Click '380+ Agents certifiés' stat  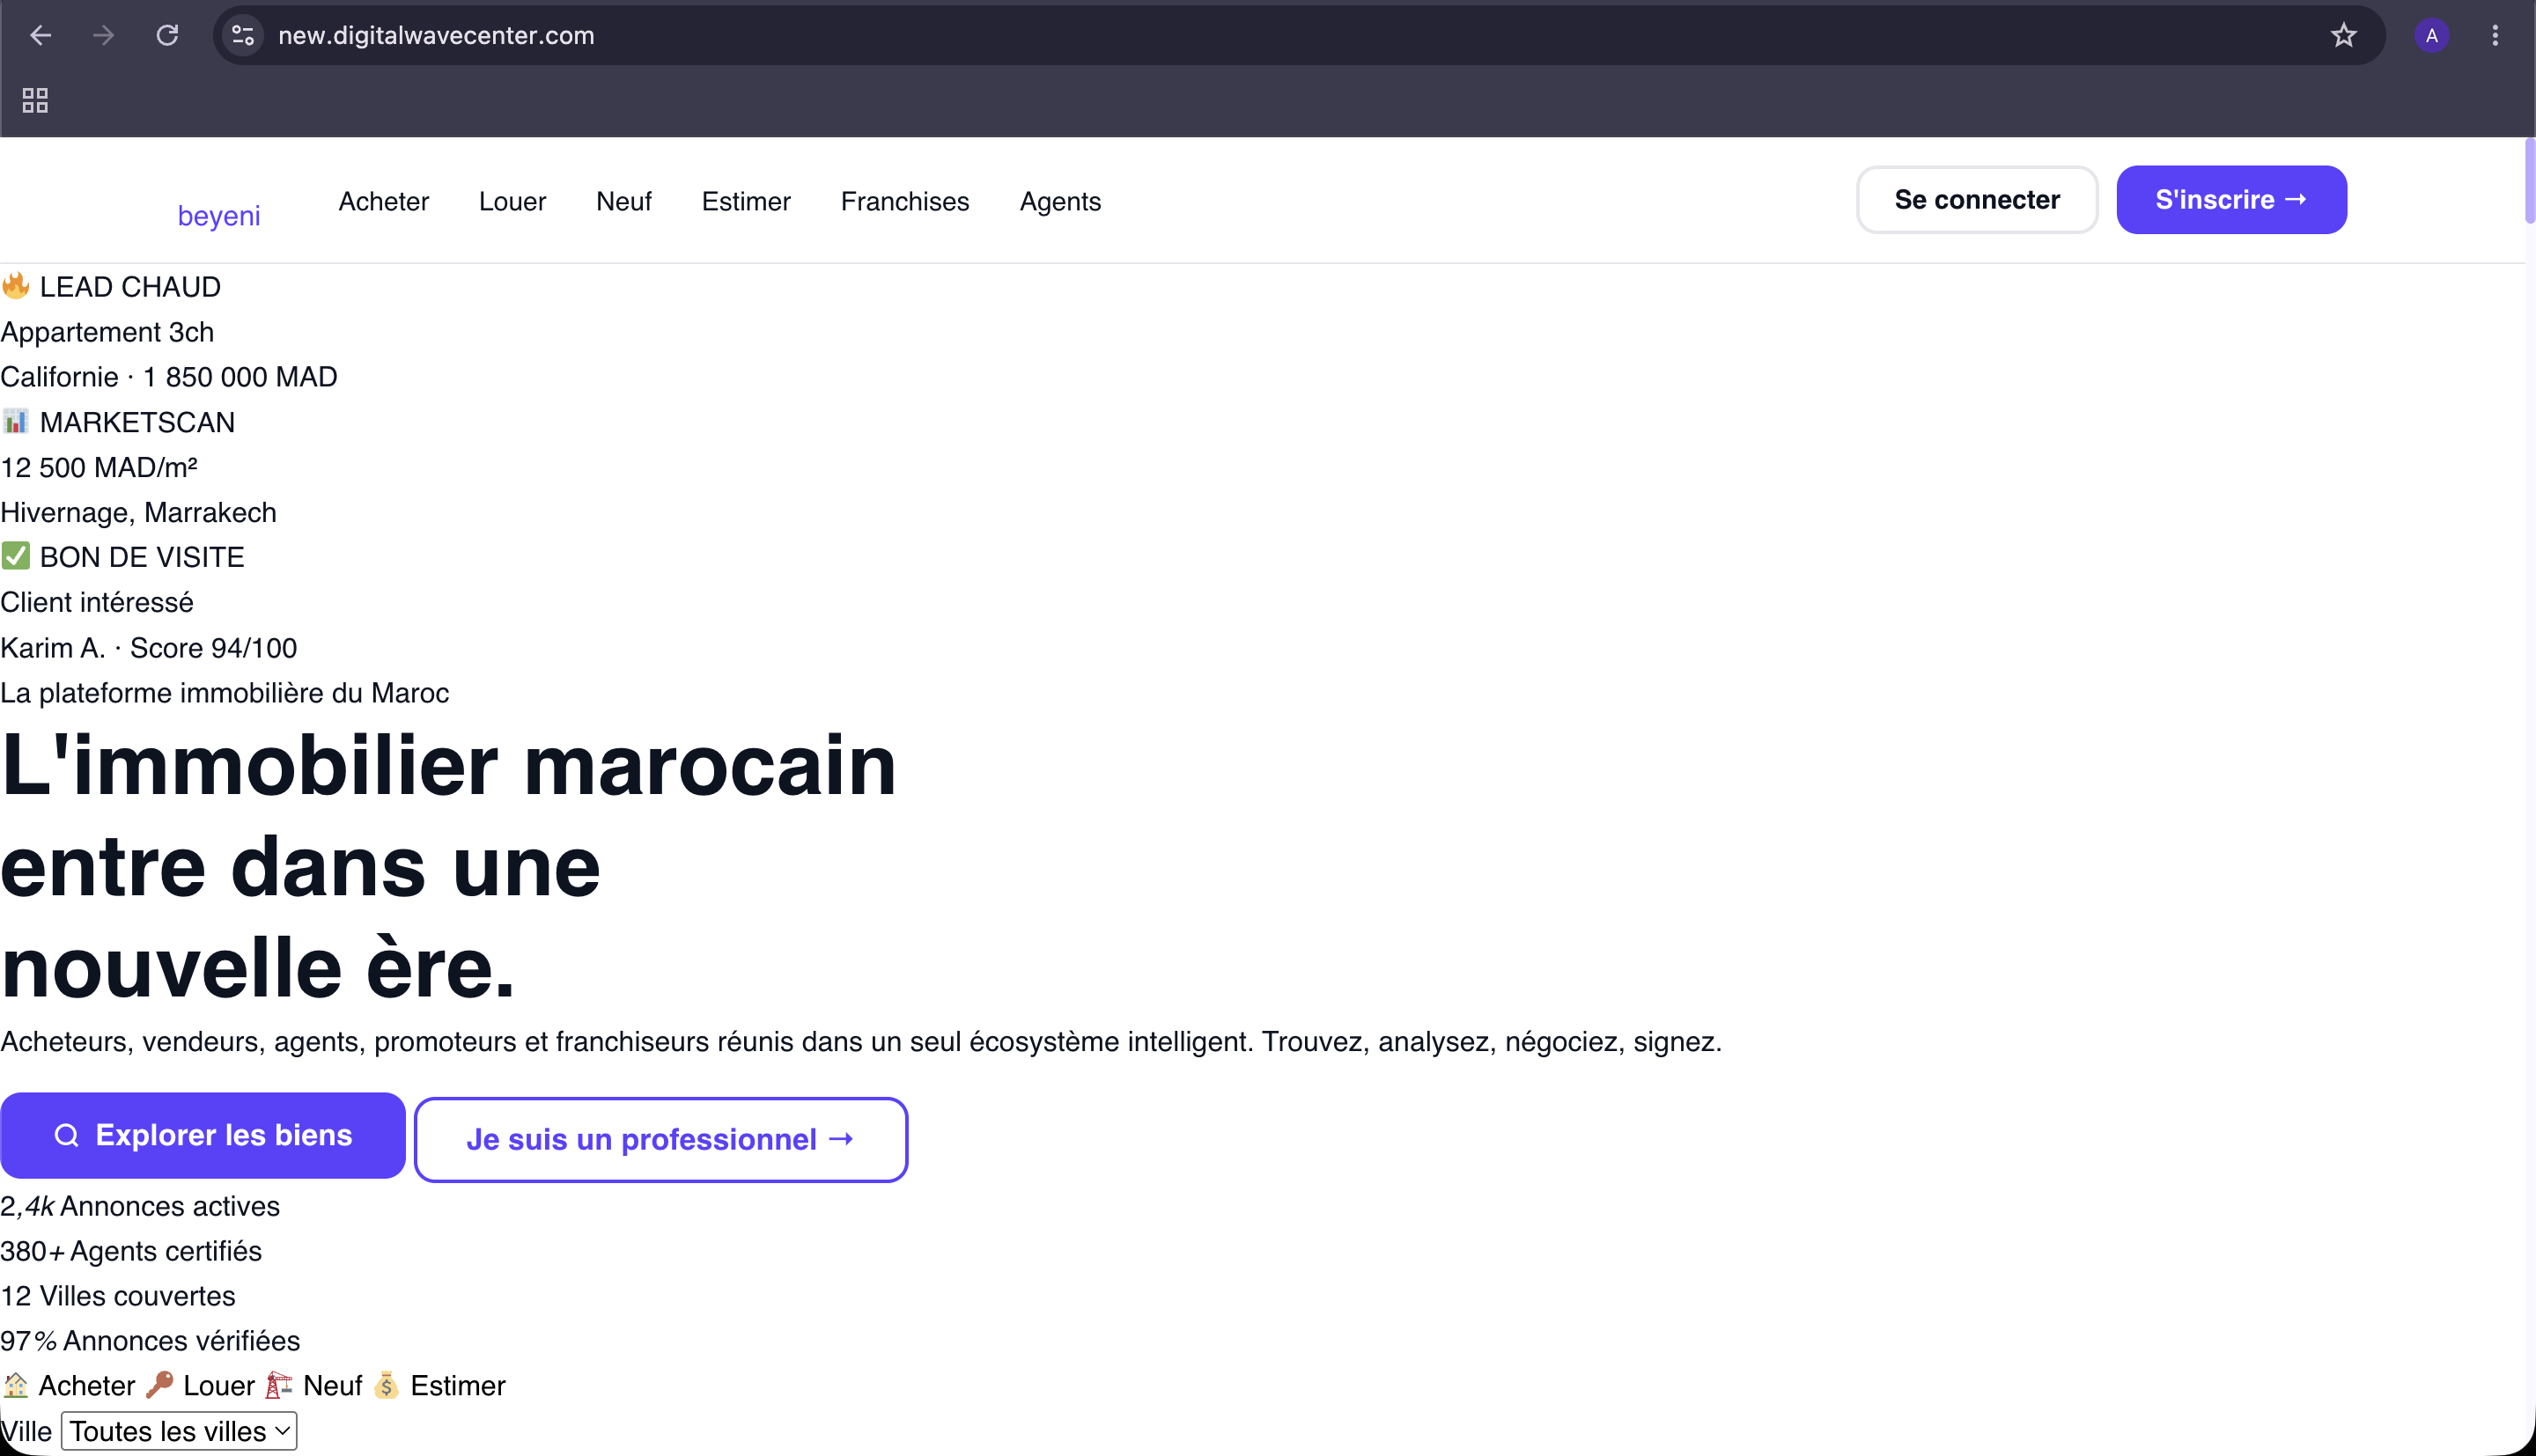[131, 1251]
